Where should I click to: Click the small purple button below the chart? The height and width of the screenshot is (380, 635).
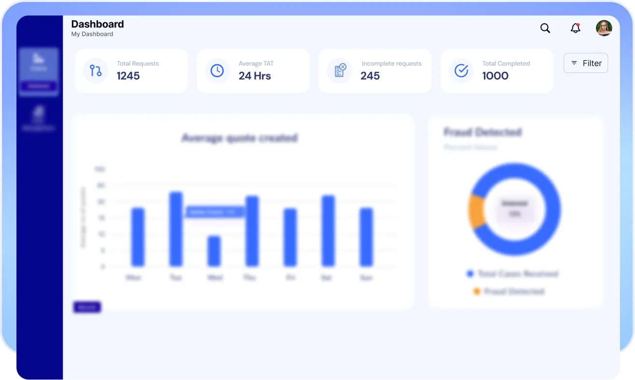[x=87, y=307]
